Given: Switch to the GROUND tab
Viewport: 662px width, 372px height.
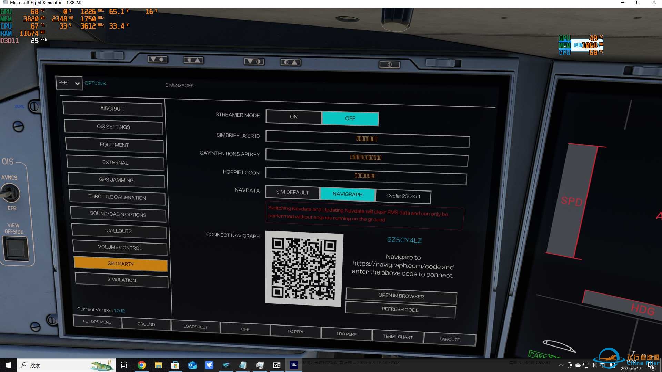Looking at the screenshot, I should pos(146,324).
